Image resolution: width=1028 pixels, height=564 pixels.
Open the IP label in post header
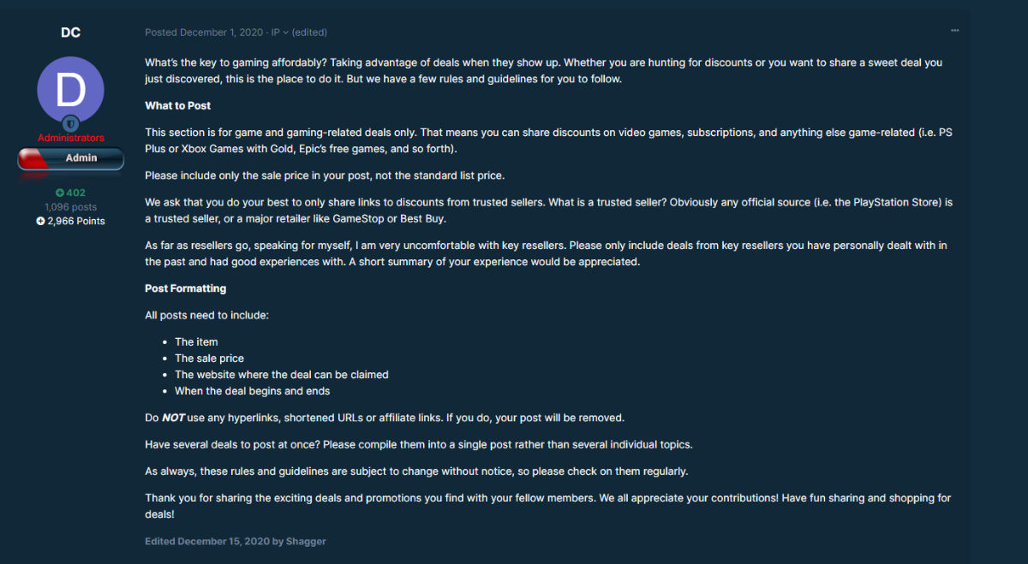[x=276, y=33]
